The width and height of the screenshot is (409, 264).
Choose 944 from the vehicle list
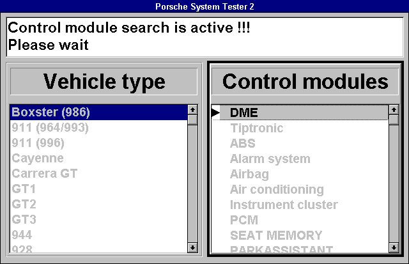[22, 235]
